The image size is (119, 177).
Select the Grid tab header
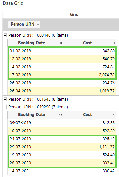74,14
